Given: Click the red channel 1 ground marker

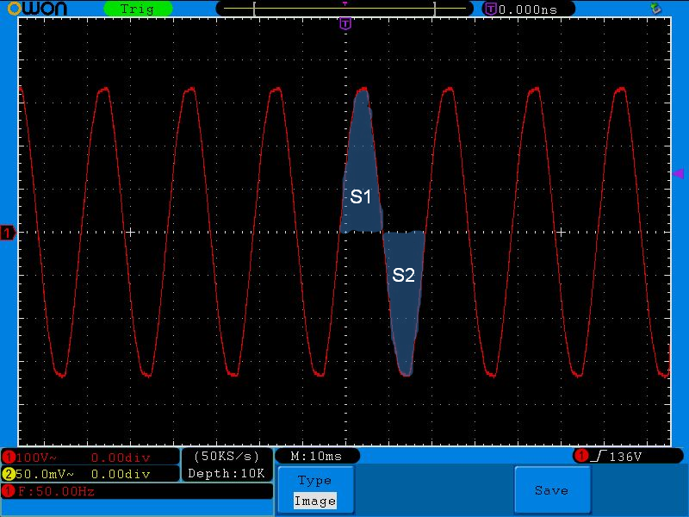Looking at the screenshot, I should (8, 233).
